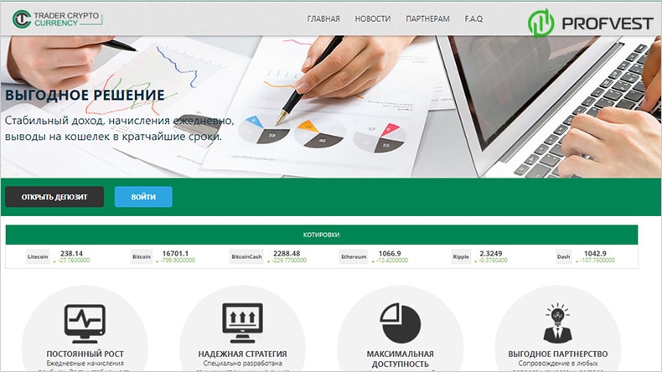Click the Dash price 1042.9
The image size is (662, 372).
pyautogui.click(x=595, y=253)
